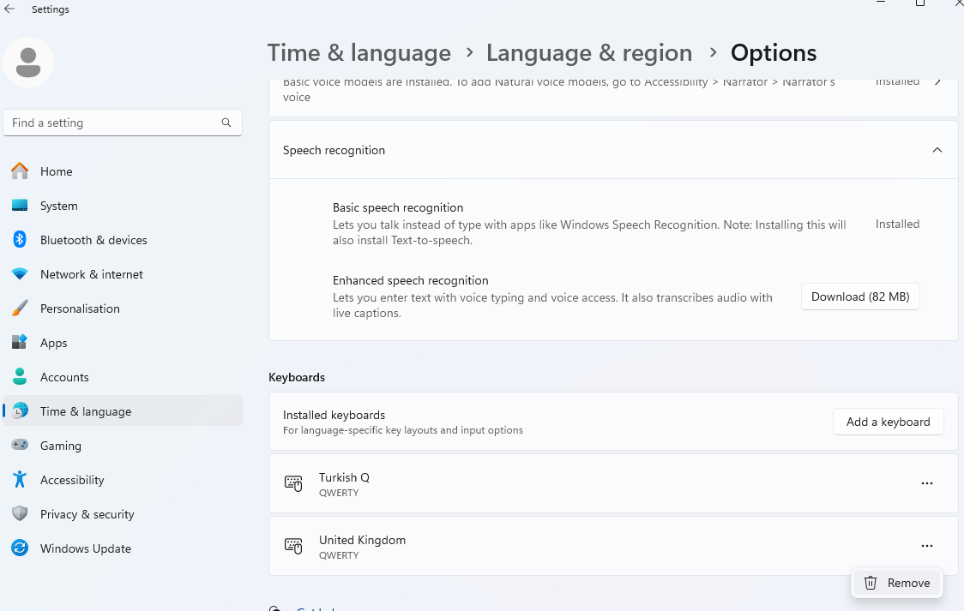The height and width of the screenshot is (611, 964).
Task: Open Time & language via clock icon
Action: (20, 410)
